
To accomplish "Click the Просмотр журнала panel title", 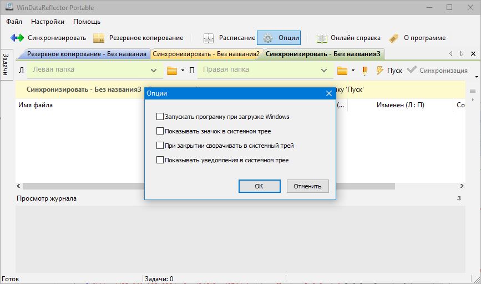I will coord(47,198).
